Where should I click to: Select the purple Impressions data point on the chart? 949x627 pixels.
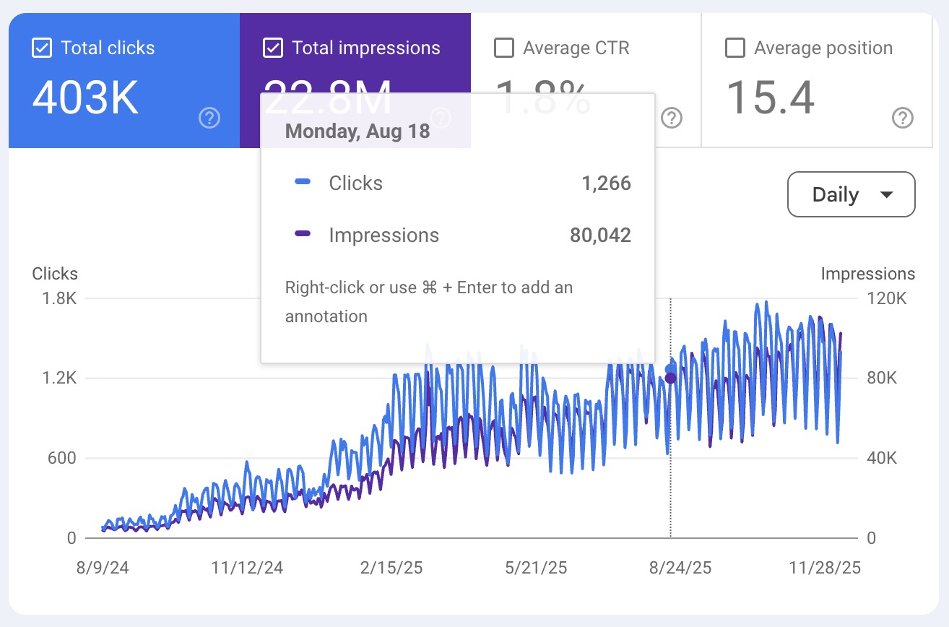point(670,378)
